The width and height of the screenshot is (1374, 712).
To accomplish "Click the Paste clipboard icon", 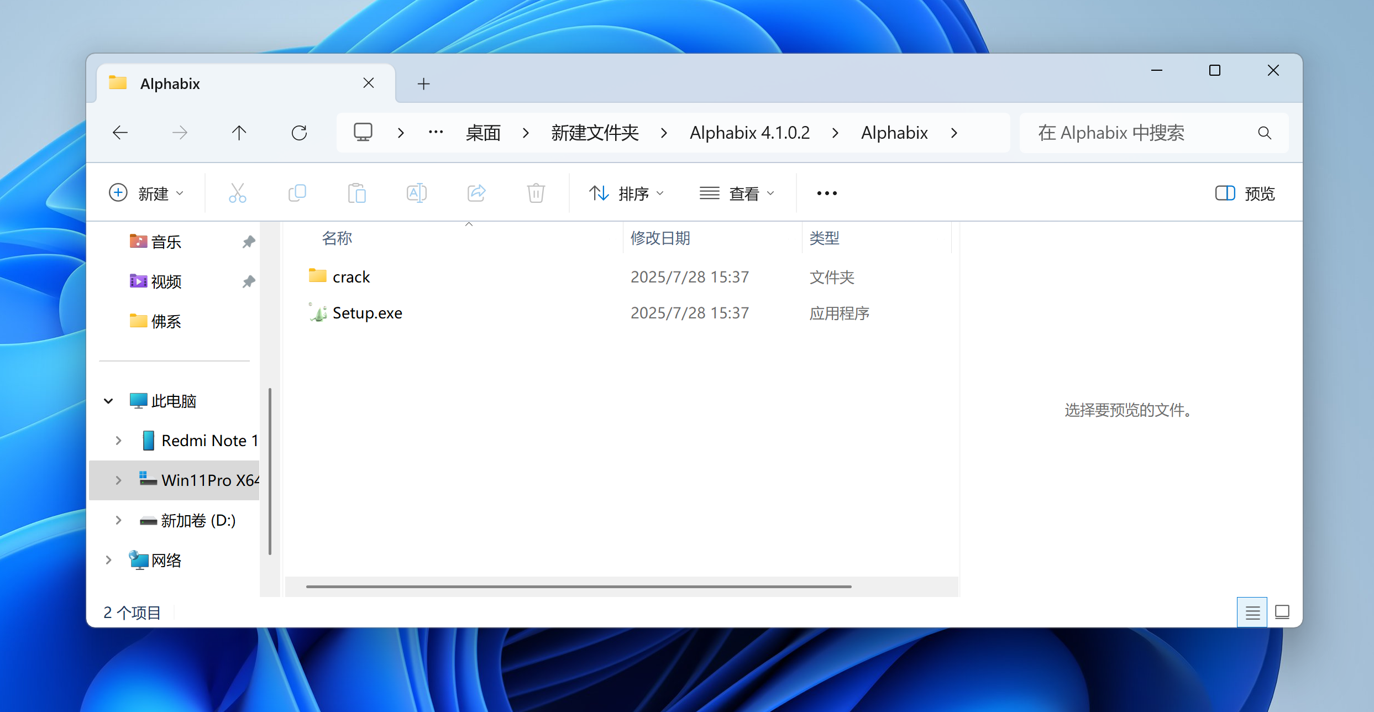I will 357,193.
